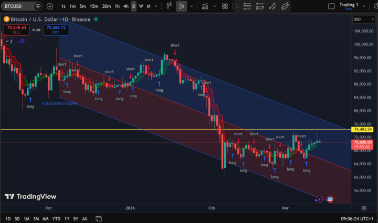Click the plus icon to compare or add a symbol
378x223 pixels.
[50, 6]
